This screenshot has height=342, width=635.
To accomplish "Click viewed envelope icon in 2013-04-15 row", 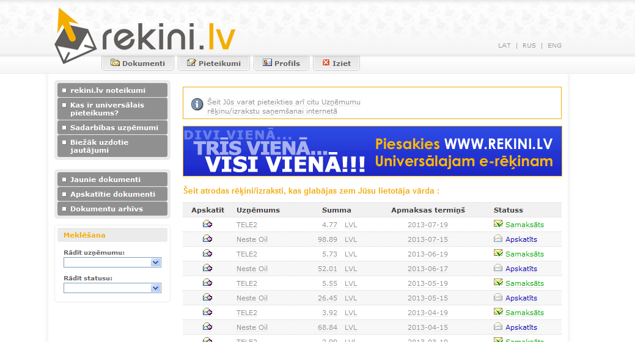I will pos(498,326).
